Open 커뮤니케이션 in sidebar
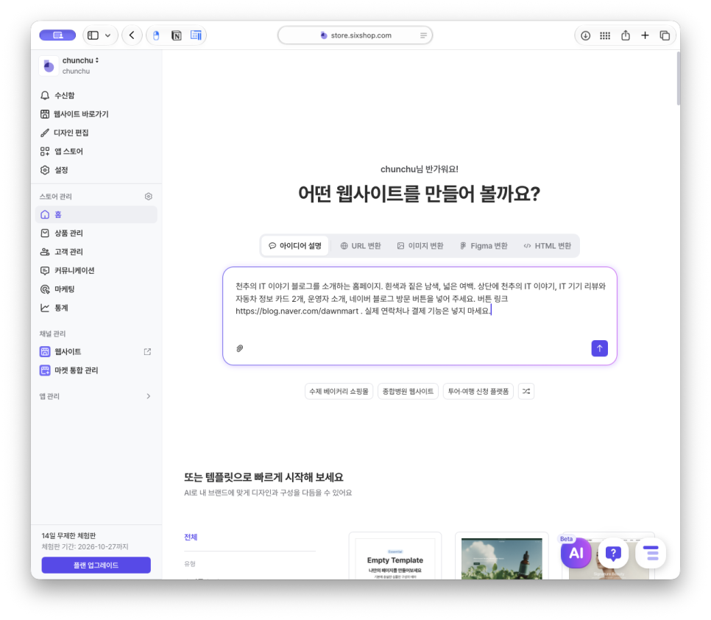Image resolution: width=711 pixels, height=620 pixels. click(96, 270)
